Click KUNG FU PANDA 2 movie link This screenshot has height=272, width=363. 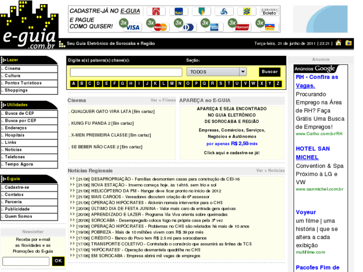(102, 123)
